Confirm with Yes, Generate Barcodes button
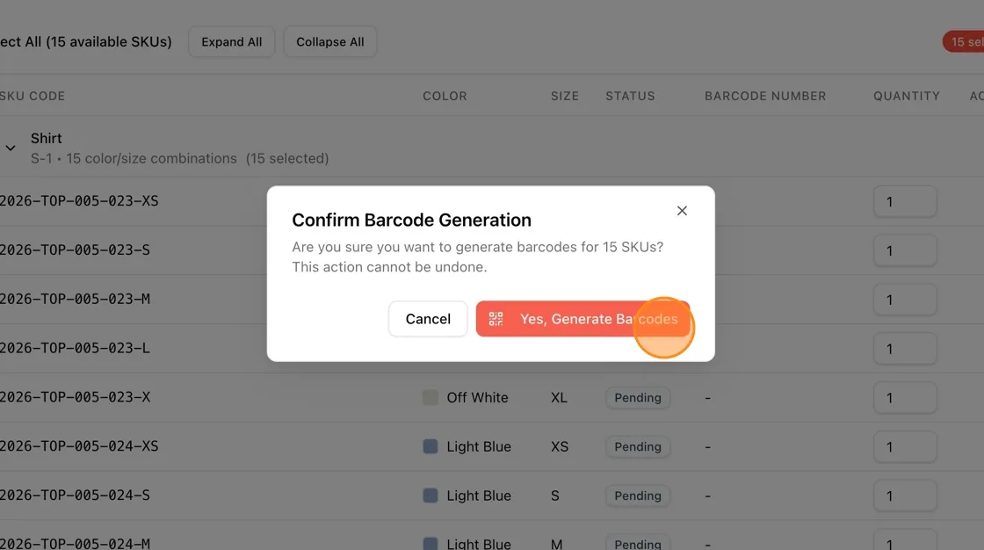This screenshot has height=550, width=984. pos(582,319)
